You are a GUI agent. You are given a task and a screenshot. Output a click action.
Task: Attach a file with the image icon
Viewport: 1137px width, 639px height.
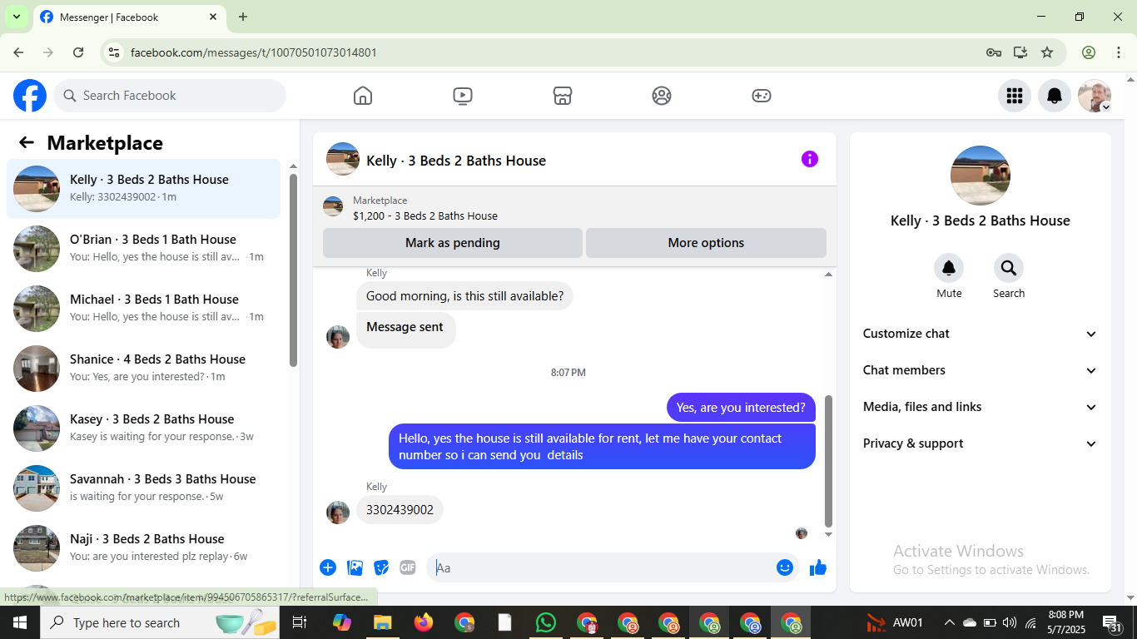pyautogui.click(x=355, y=567)
